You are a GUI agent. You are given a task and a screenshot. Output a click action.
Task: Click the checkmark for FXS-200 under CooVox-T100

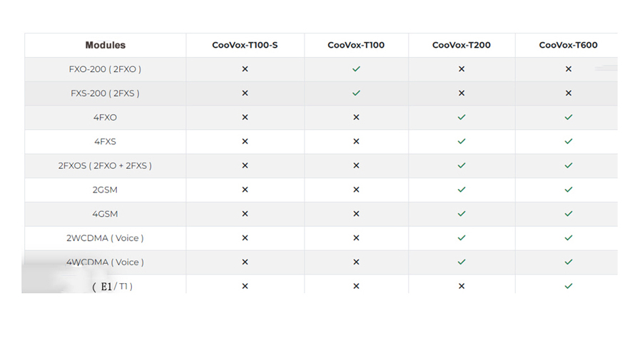(x=356, y=93)
